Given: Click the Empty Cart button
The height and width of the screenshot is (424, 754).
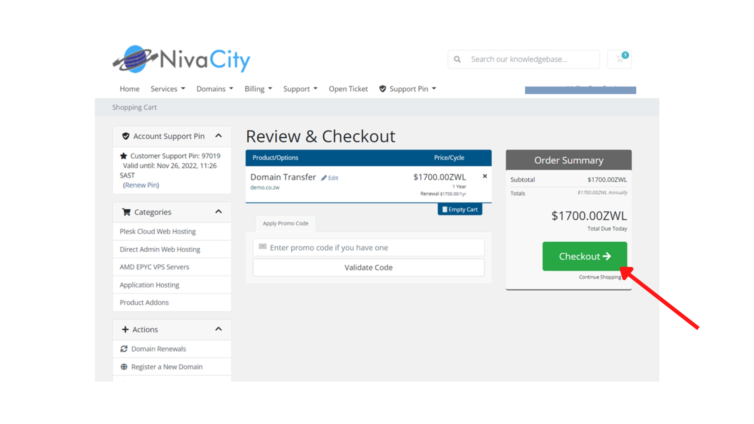Looking at the screenshot, I should [460, 209].
